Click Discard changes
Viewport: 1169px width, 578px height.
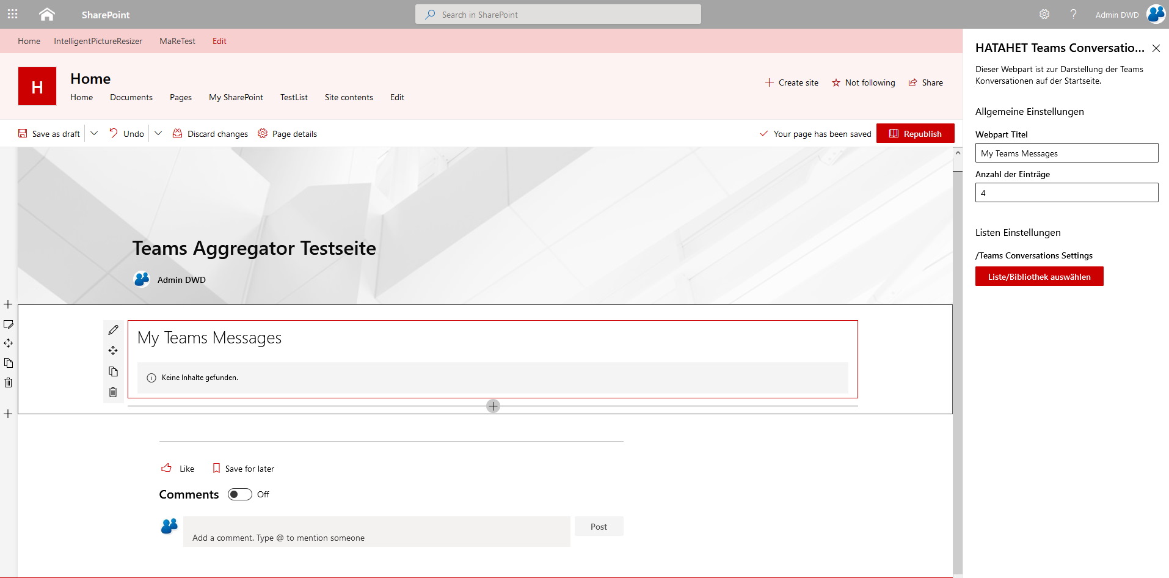tap(210, 134)
